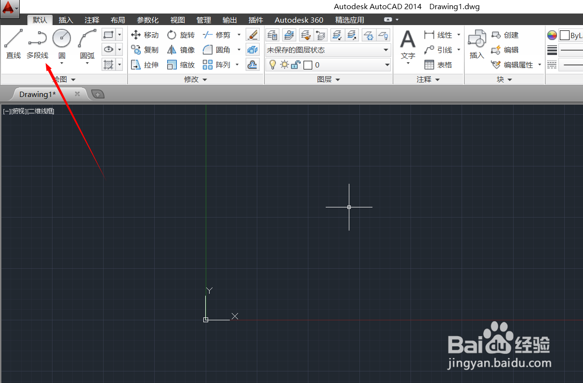The height and width of the screenshot is (383, 583).
Task: Activate the 圆角 (Fillet) command
Action: (217, 50)
